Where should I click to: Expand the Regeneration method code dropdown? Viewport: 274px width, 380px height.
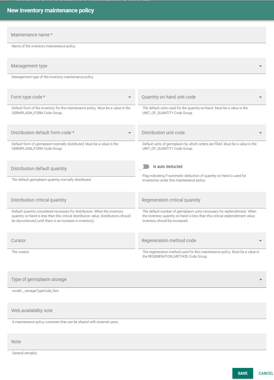point(202,241)
